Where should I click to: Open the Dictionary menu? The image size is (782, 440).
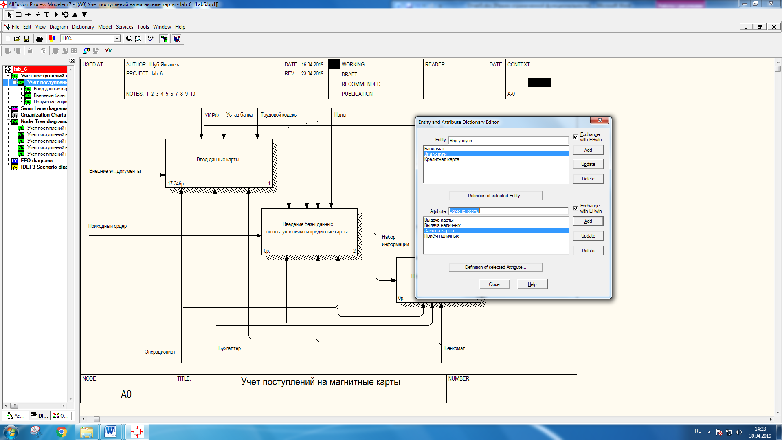pyautogui.click(x=83, y=27)
